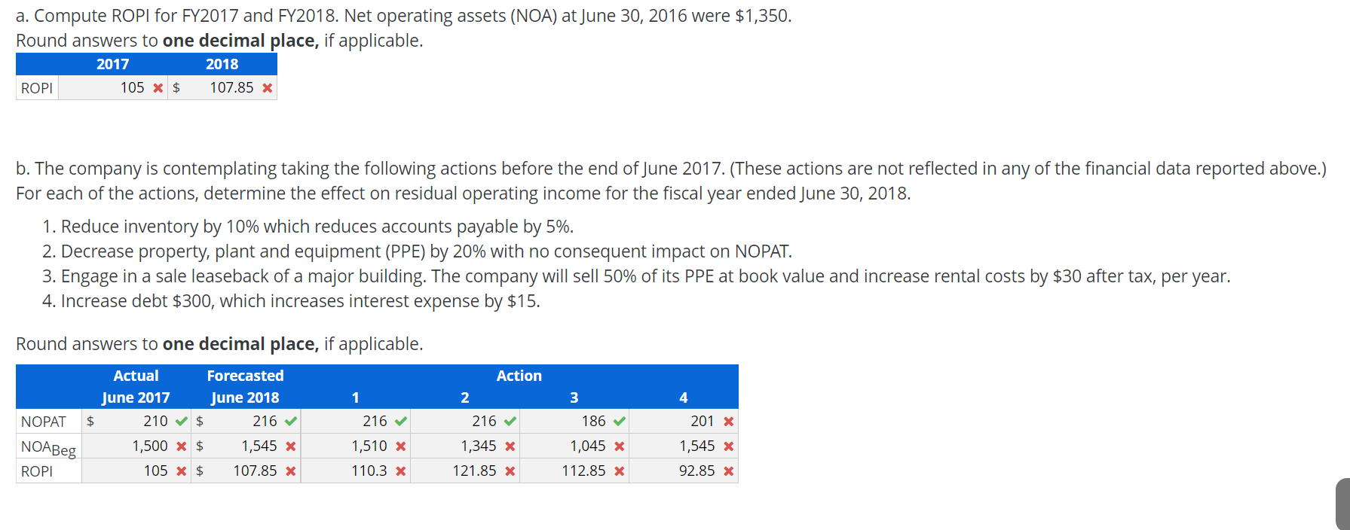The height and width of the screenshot is (530, 1350).
Task: Click the red X next to 107.85 in 2018 column
Action: click(x=266, y=87)
